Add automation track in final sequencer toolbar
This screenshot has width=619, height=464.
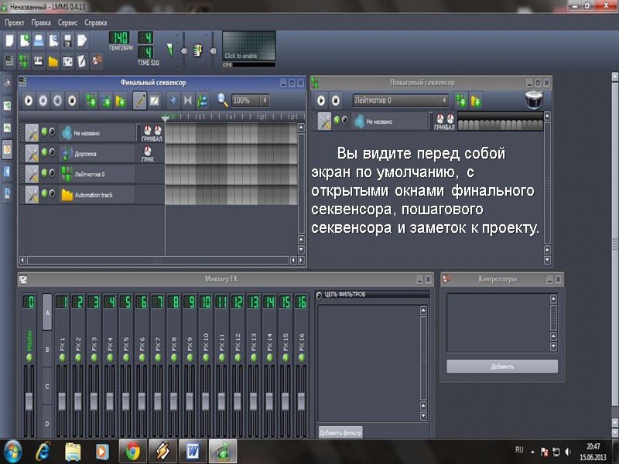(120, 101)
